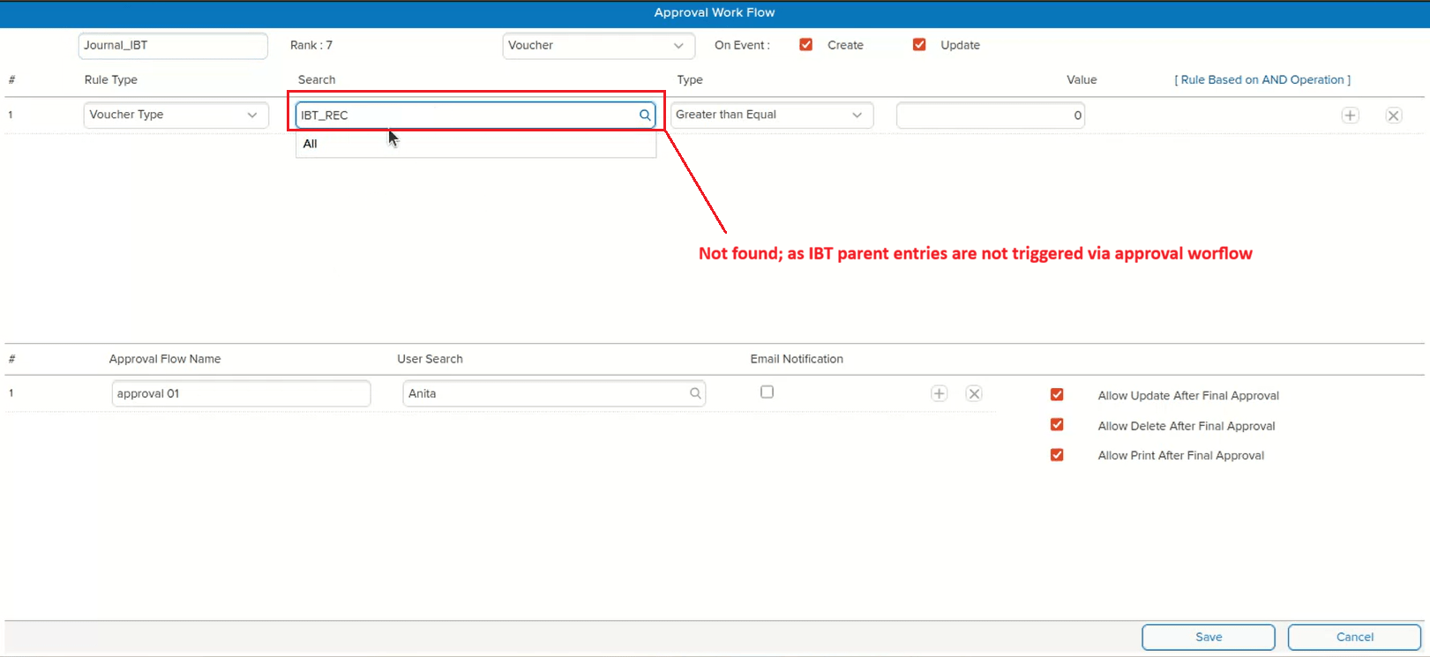Click the Journal_IBT name input field

click(173, 46)
